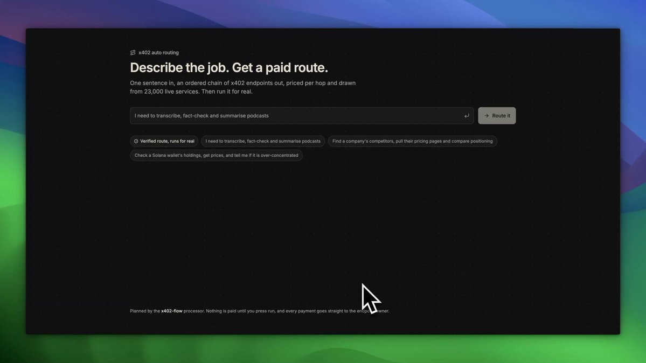
Task: Click the Planned by footer note
Action: (260, 311)
